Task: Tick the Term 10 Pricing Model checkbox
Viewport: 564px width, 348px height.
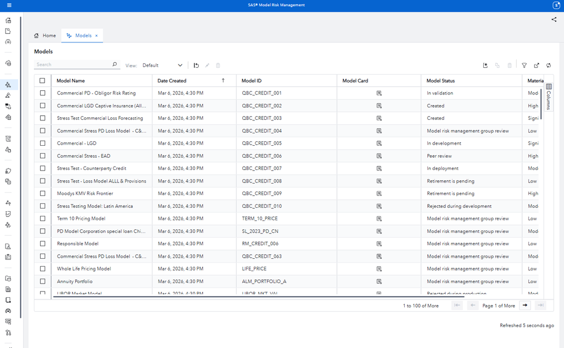Action: pyautogui.click(x=42, y=219)
